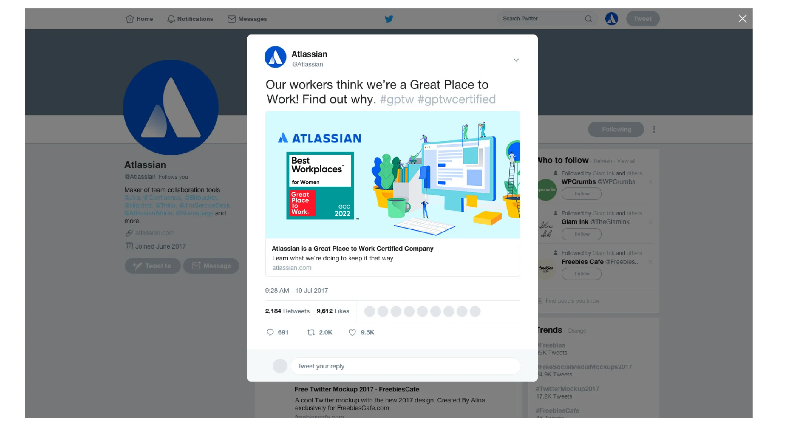This screenshot has height=434, width=799.
Task: Close the tweet overlay with X
Action: [742, 19]
